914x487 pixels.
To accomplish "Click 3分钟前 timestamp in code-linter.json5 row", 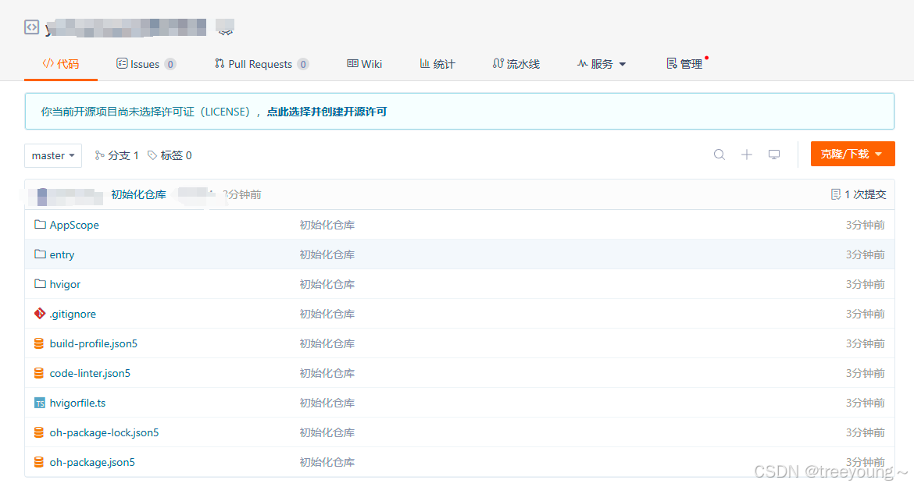I will point(865,373).
